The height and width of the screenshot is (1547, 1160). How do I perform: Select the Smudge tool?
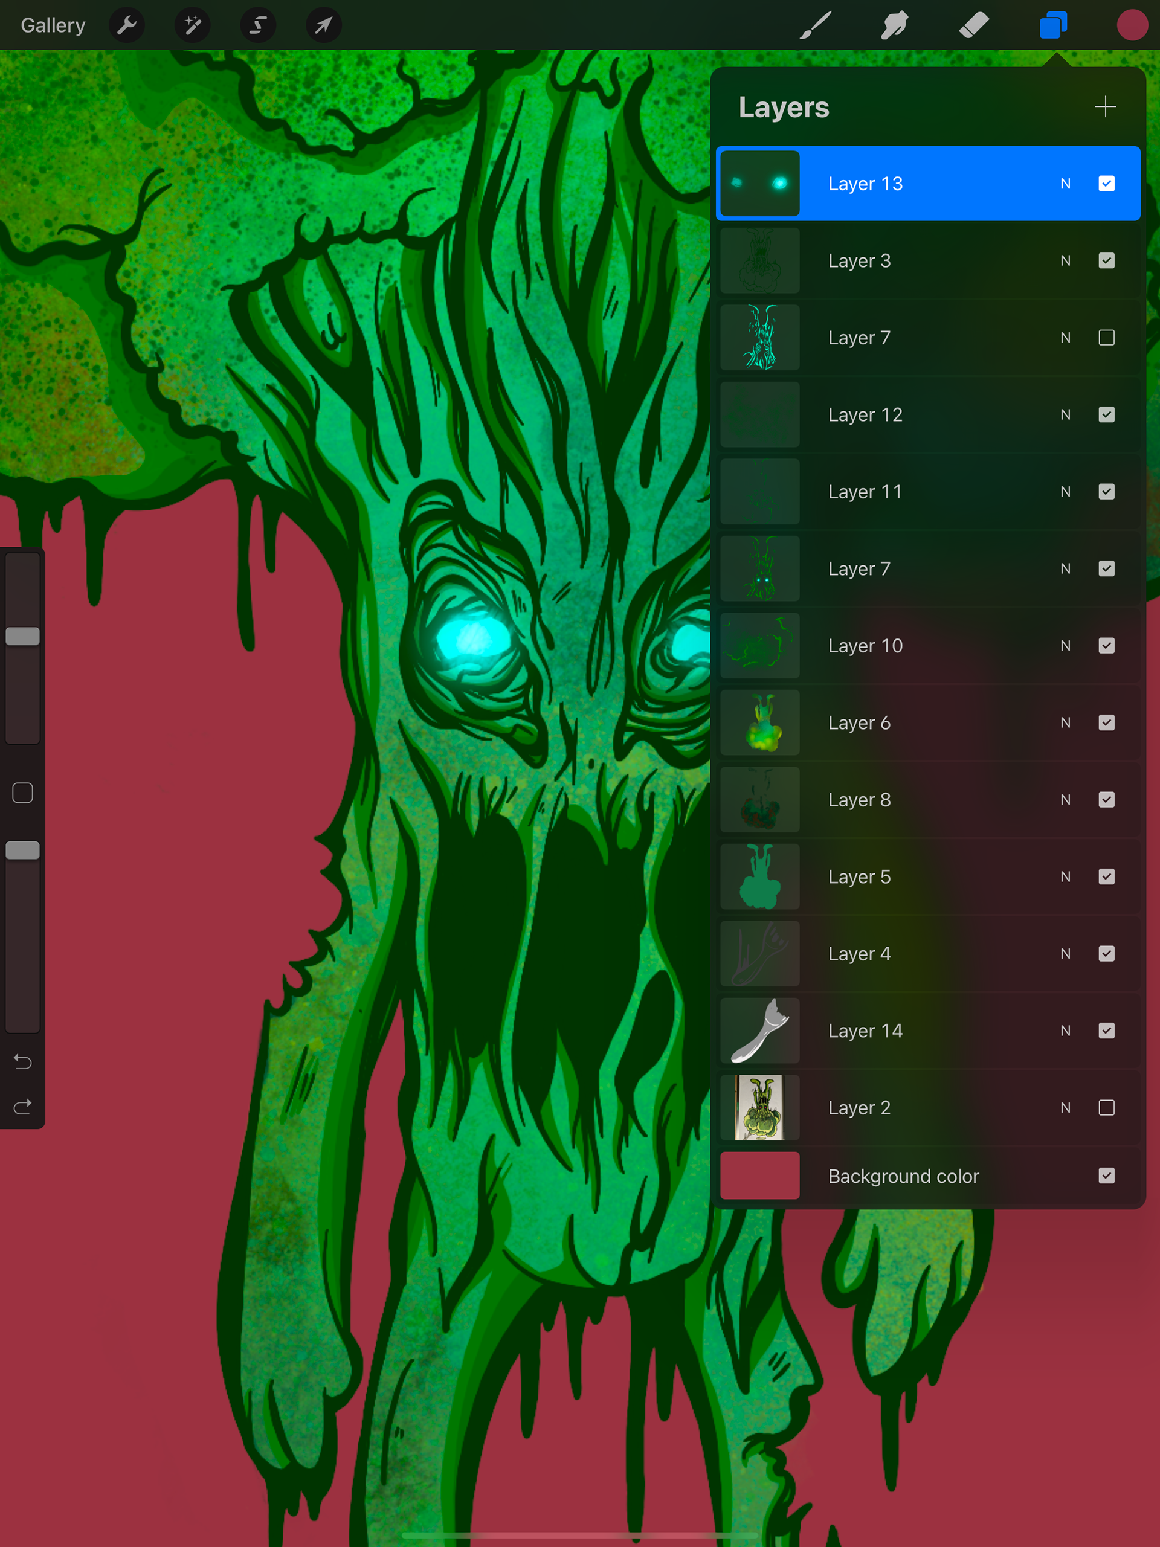click(894, 26)
